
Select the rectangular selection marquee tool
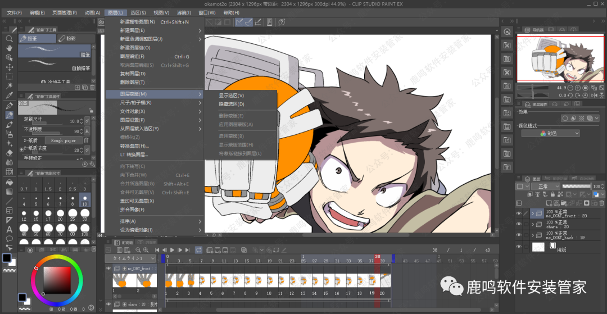9,76
